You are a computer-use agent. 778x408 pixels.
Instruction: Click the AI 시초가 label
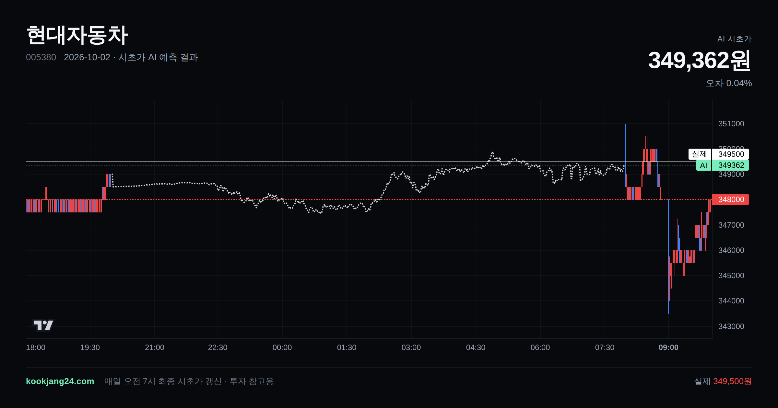(x=734, y=39)
